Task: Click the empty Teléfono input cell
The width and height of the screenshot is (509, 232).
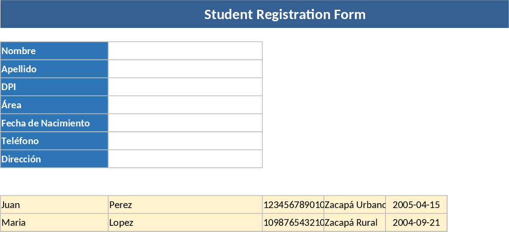Action: pyautogui.click(x=185, y=141)
